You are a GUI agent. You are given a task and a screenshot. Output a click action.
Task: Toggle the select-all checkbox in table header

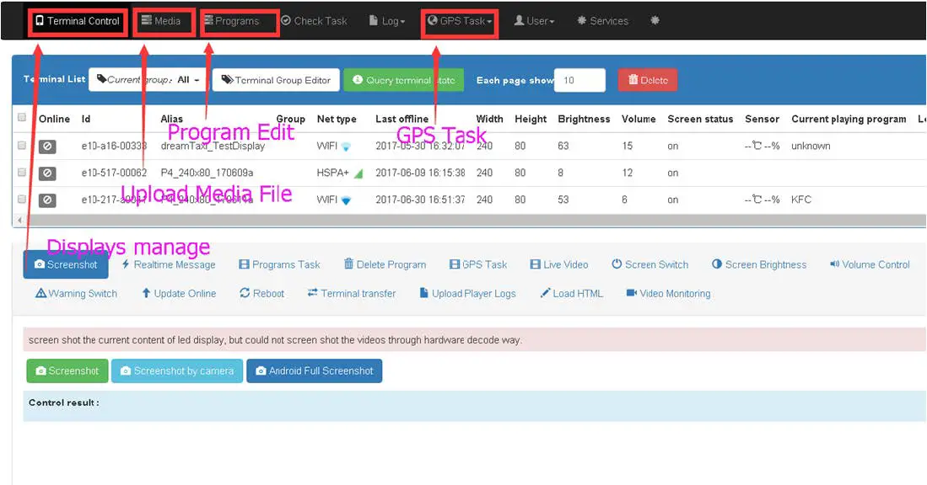[x=22, y=117]
